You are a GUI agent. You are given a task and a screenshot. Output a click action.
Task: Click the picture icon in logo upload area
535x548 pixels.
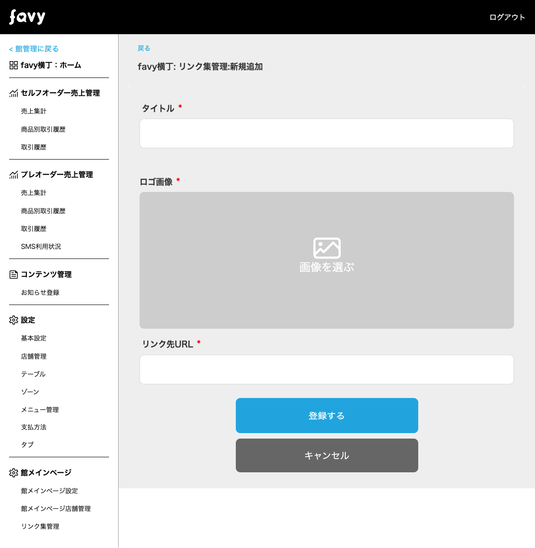(327, 248)
